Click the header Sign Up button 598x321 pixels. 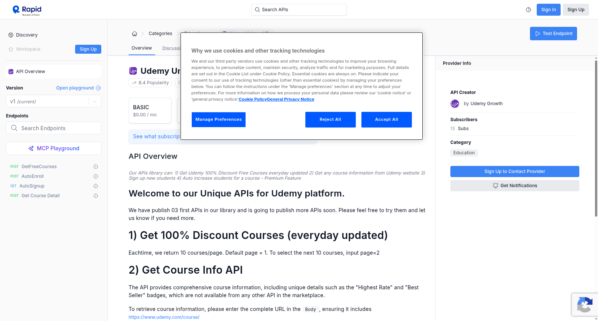coord(576,10)
